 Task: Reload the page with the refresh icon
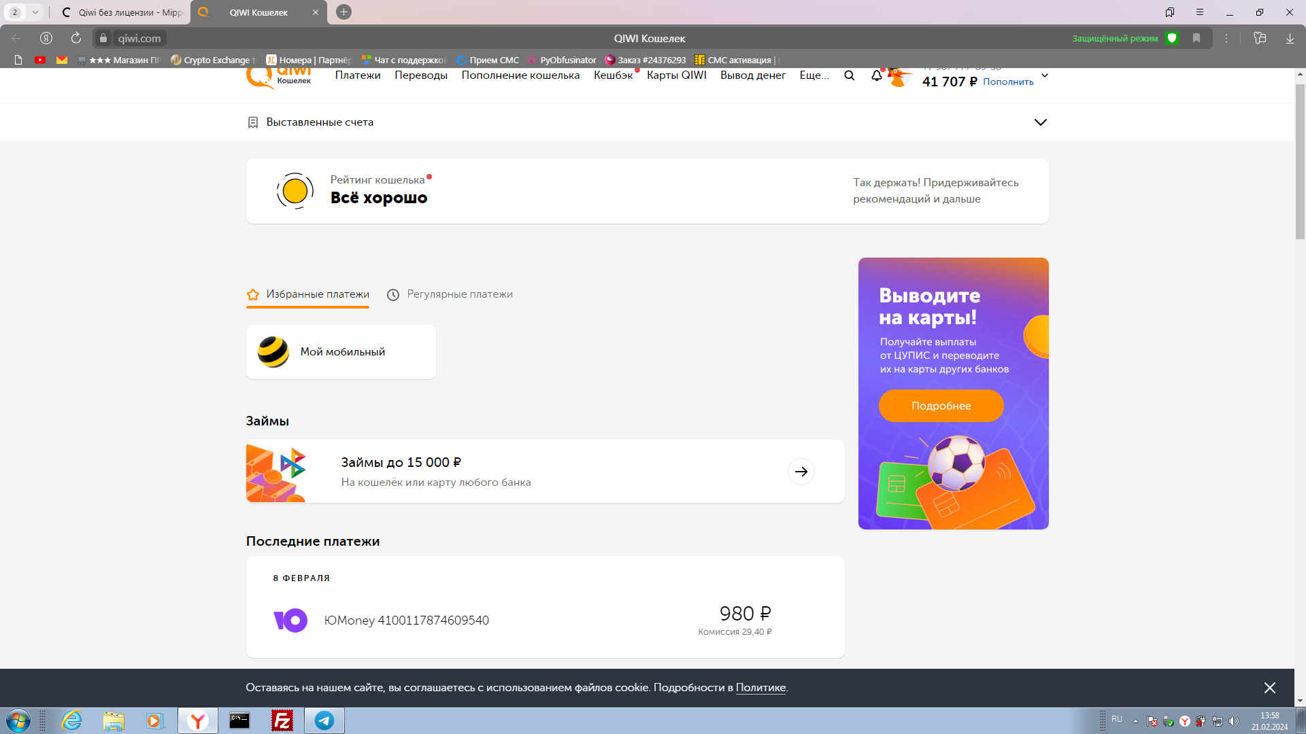click(76, 38)
